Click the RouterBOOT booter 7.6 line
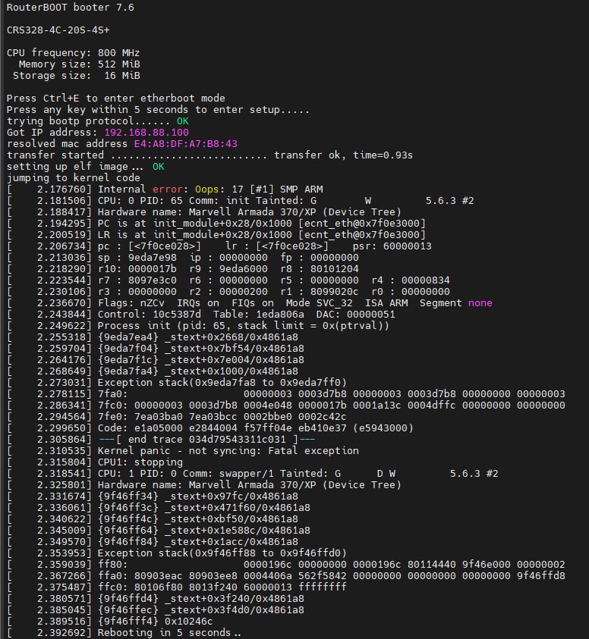 click(70, 8)
